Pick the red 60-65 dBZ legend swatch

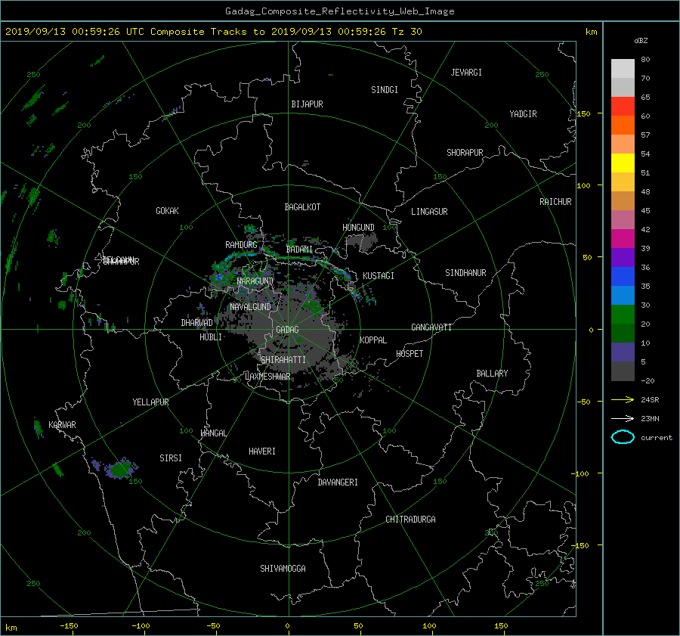point(623,107)
